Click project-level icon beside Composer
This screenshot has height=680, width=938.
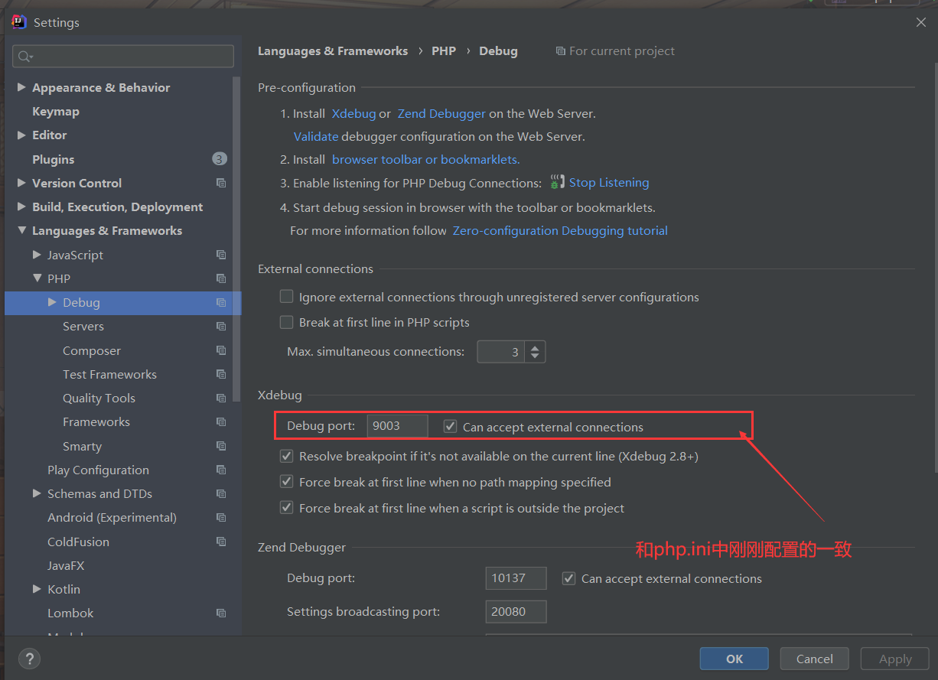221,350
